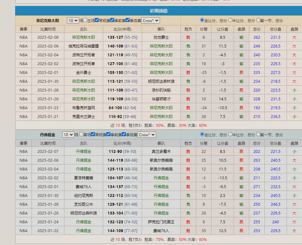The height and width of the screenshot is (245, 302).
Task: Uncheck the 常规赛 checkbox for the Suns
Action: point(97,20)
